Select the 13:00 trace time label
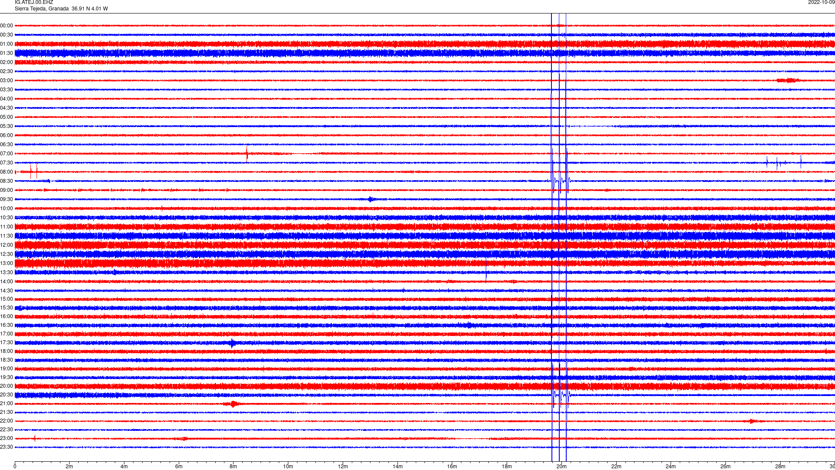Image resolution: width=835 pixels, height=470 pixels. tap(7, 263)
